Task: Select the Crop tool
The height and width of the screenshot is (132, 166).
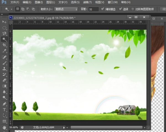Action: (x=4, y=45)
